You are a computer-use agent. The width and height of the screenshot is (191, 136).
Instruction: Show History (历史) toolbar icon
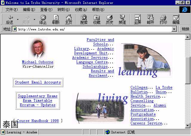pos(110,20)
